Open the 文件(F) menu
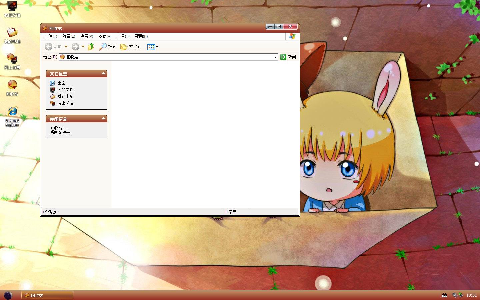The width and height of the screenshot is (480, 300). (x=51, y=36)
